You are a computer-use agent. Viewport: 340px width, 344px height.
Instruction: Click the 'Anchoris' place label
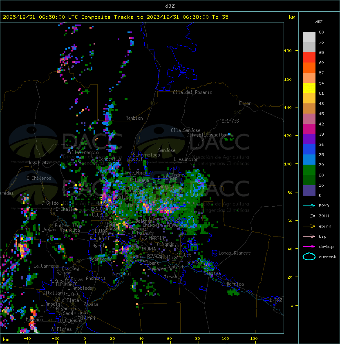96,278
